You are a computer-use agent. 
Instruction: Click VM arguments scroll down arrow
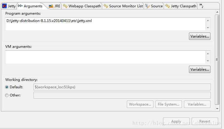[x=208, y=61]
